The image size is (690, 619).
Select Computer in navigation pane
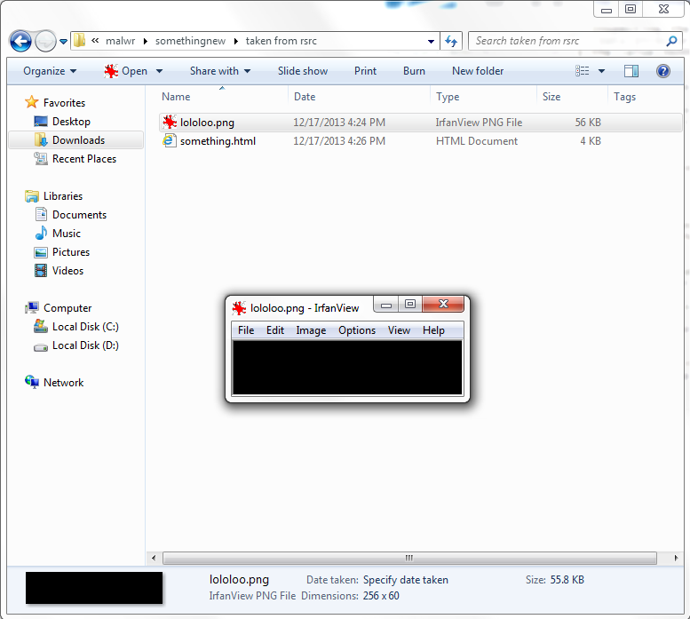tap(67, 308)
